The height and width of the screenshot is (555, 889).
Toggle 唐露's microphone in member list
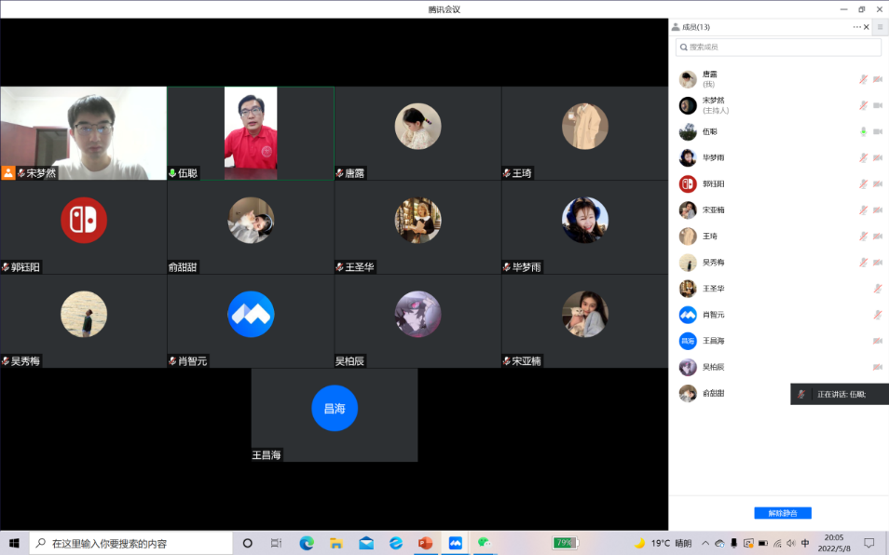[863, 79]
